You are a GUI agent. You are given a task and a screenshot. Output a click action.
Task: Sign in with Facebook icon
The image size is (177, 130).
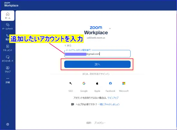(110, 83)
